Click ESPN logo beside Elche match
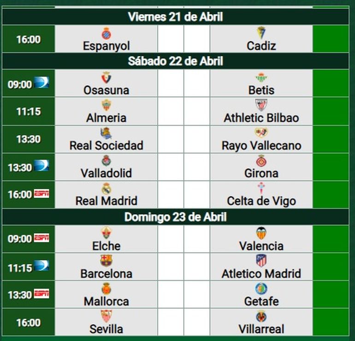The image size is (355, 341). 41,238
